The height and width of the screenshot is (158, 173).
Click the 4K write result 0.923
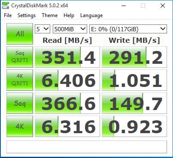(134, 126)
